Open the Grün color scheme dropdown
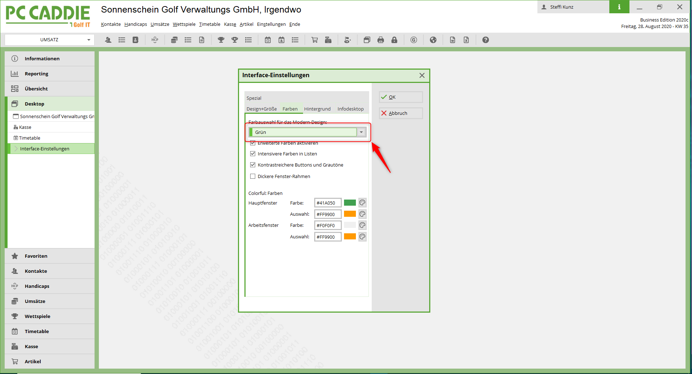692x374 pixels. pyautogui.click(x=361, y=132)
